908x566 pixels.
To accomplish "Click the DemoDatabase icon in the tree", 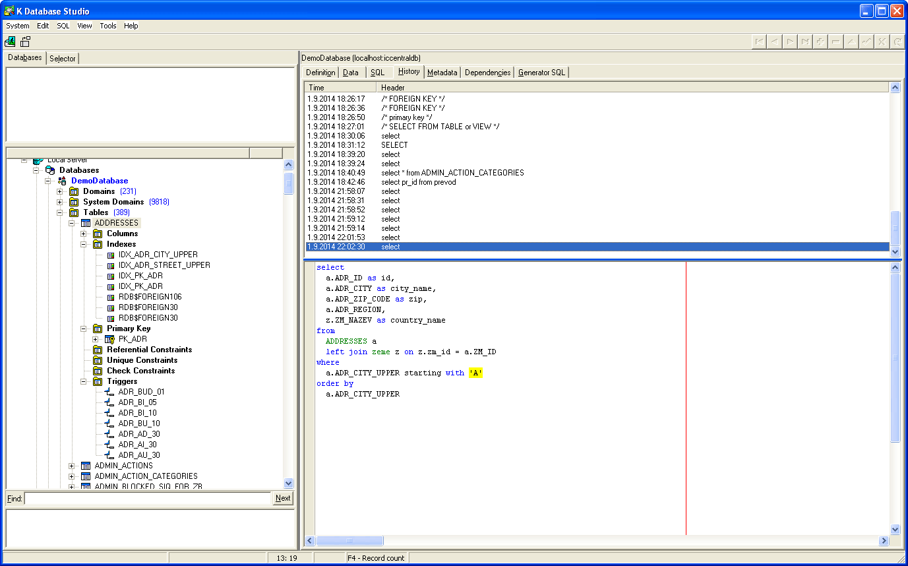I will click(x=62, y=181).
